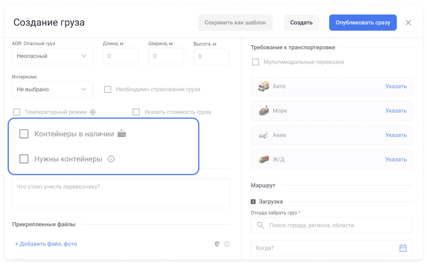
Task: Check Необходимо страхование груза
Action: (x=108, y=89)
